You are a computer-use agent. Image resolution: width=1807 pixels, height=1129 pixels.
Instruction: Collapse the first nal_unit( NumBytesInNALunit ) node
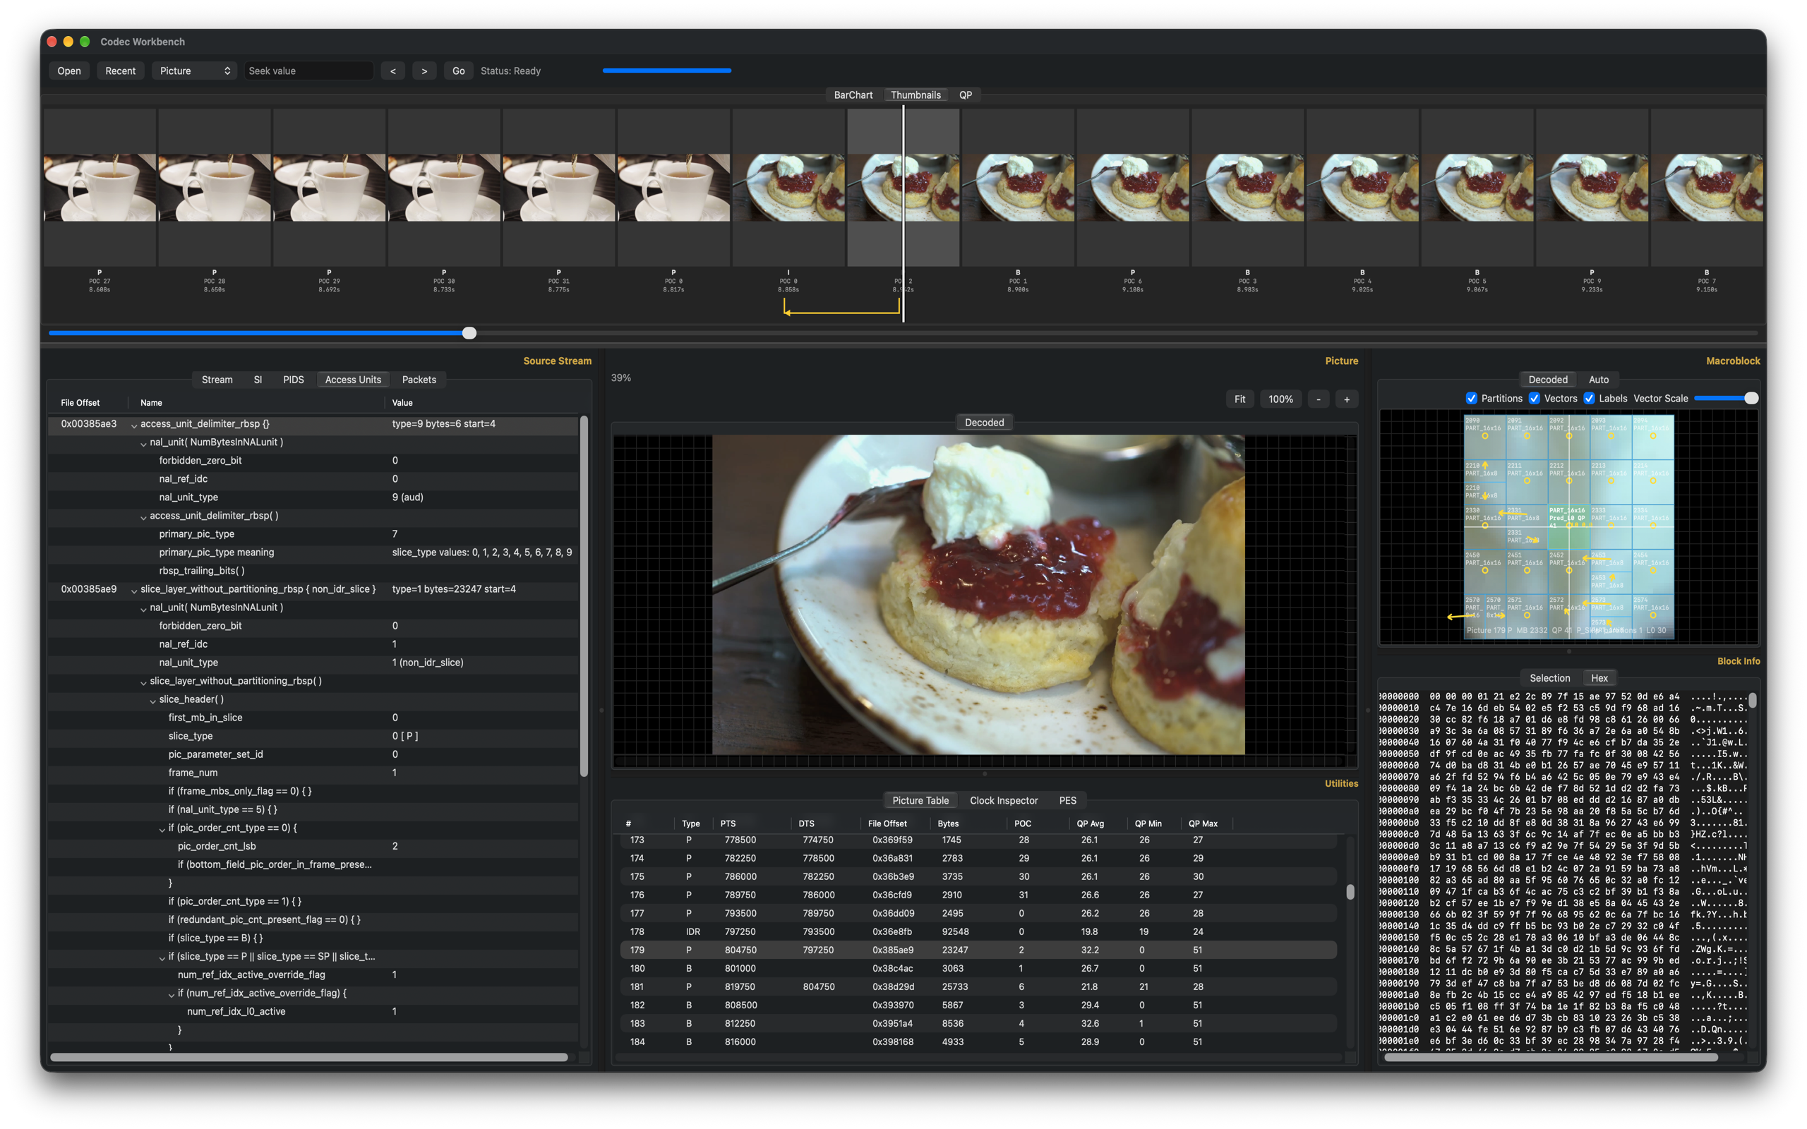(x=143, y=444)
